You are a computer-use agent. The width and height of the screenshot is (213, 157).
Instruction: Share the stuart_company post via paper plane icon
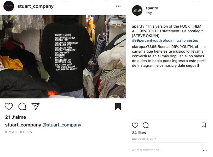(x=36, y=106)
